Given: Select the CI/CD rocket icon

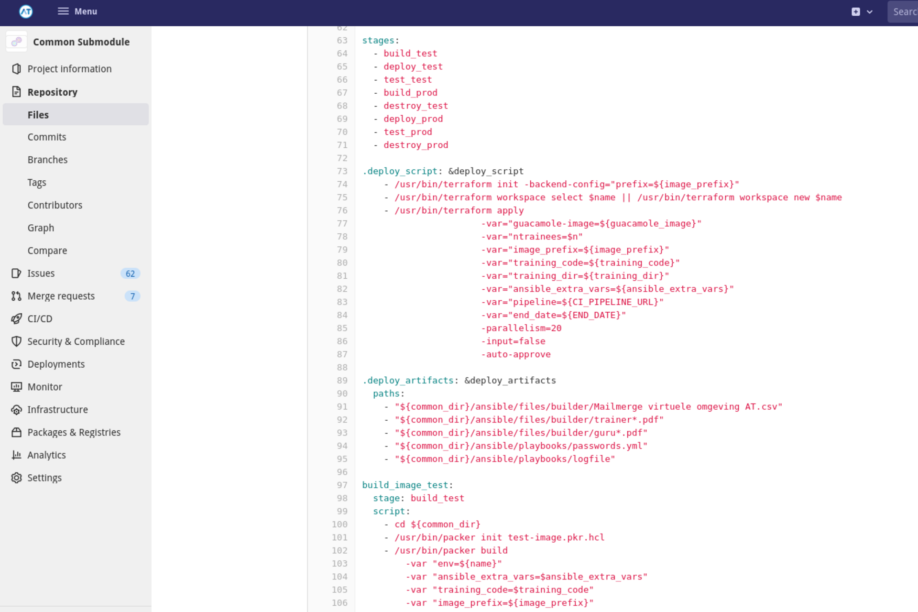Looking at the screenshot, I should [17, 318].
